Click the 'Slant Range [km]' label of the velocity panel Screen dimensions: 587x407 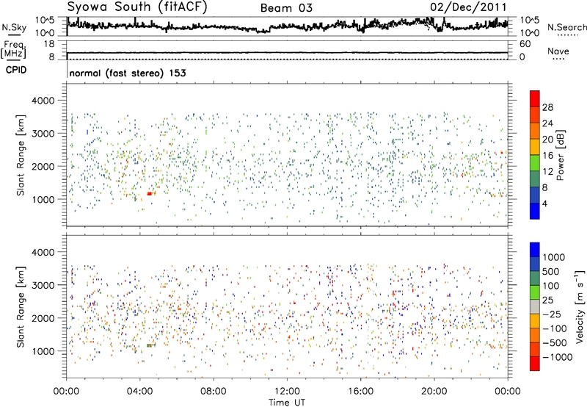[21, 307]
